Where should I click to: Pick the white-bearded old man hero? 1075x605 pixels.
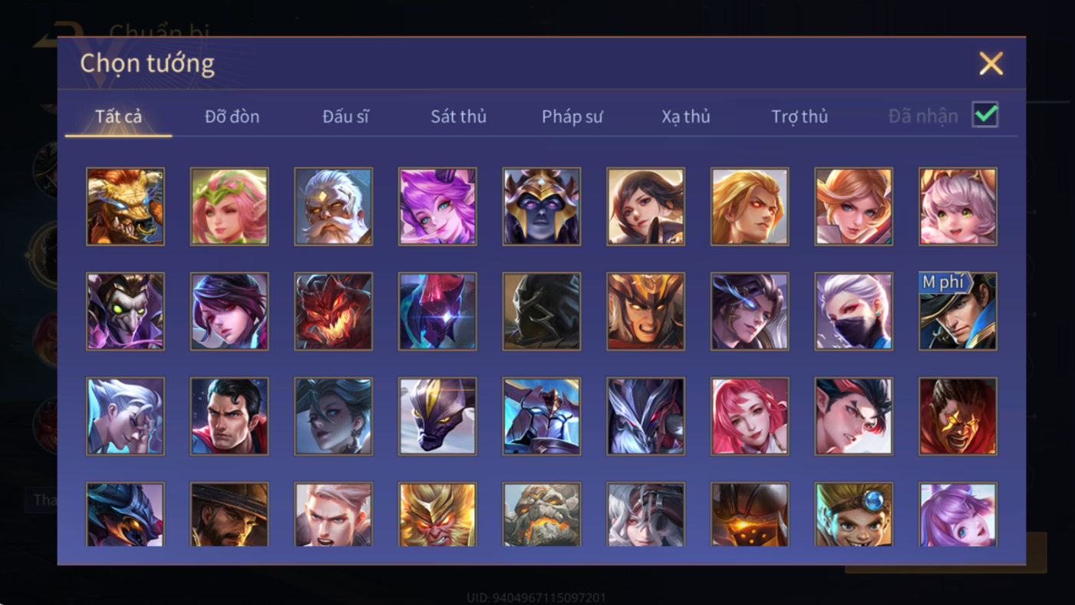[x=334, y=207]
